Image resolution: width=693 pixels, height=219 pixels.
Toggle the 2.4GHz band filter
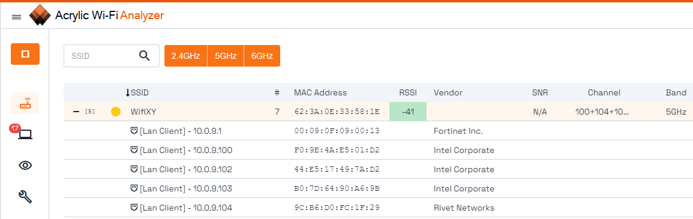coord(185,56)
